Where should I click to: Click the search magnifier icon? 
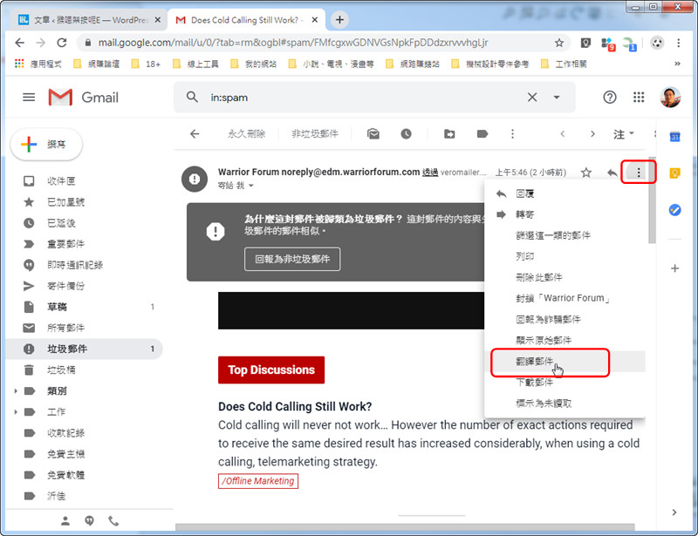192,97
